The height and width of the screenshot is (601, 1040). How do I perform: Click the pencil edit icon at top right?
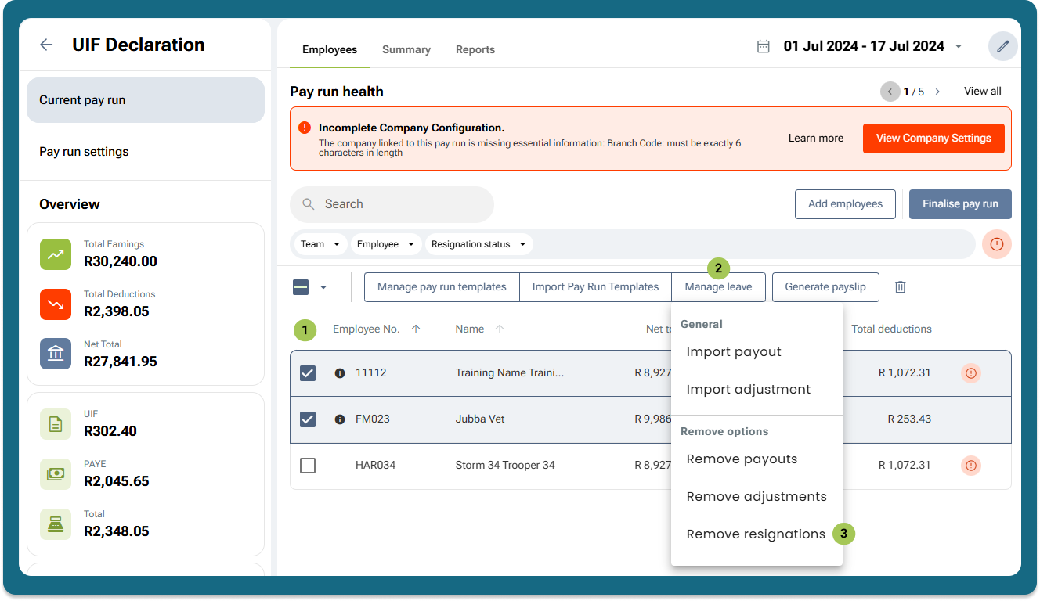[1002, 46]
